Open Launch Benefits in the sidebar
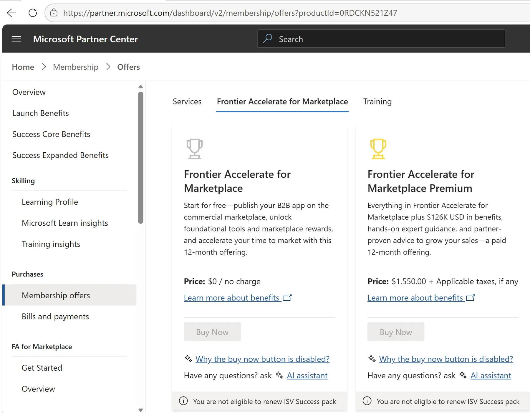This screenshot has height=413, width=530. tap(41, 113)
